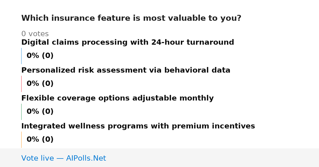Click the '0 votes' total count
319x167 pixels.
coord(35,34)
